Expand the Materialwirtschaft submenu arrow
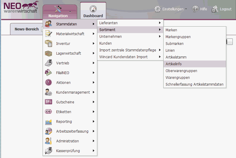 pos(93,34)
